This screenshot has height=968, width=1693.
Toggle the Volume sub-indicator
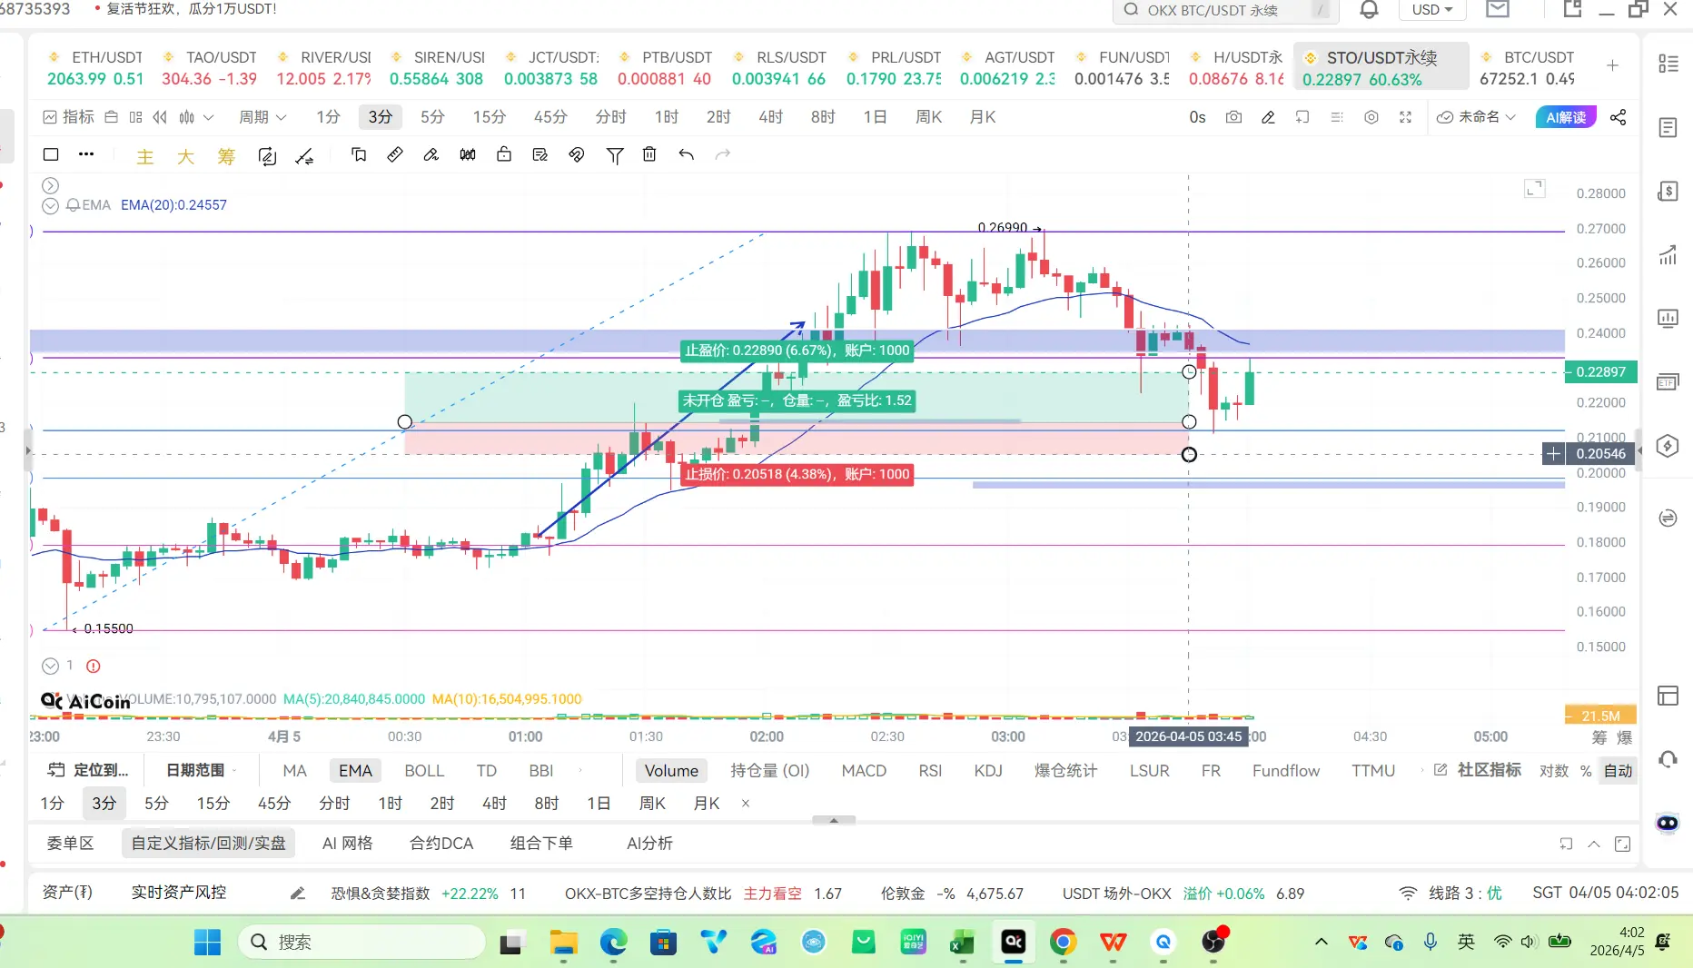pos(671,771)
